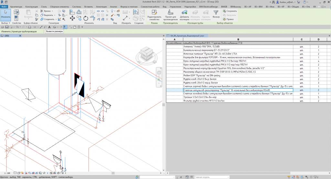331x179 pixels.
Task: Toggle thin lines icon in quick access
Action: pyautogui.click(x=65, y=27)
